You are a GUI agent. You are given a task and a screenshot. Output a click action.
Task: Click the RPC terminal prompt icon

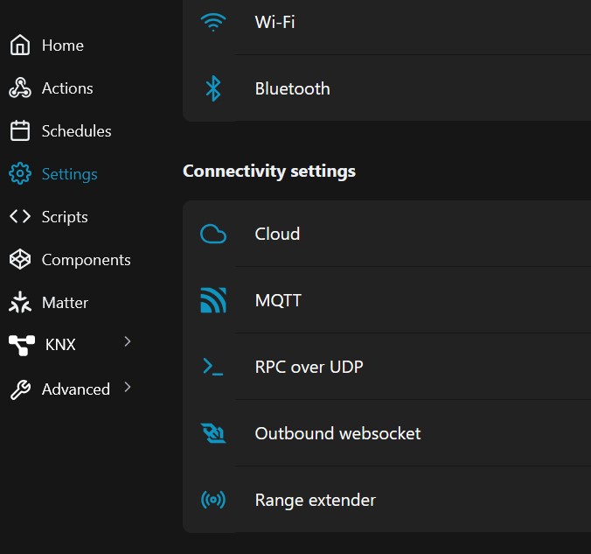[x=213, y=367]
